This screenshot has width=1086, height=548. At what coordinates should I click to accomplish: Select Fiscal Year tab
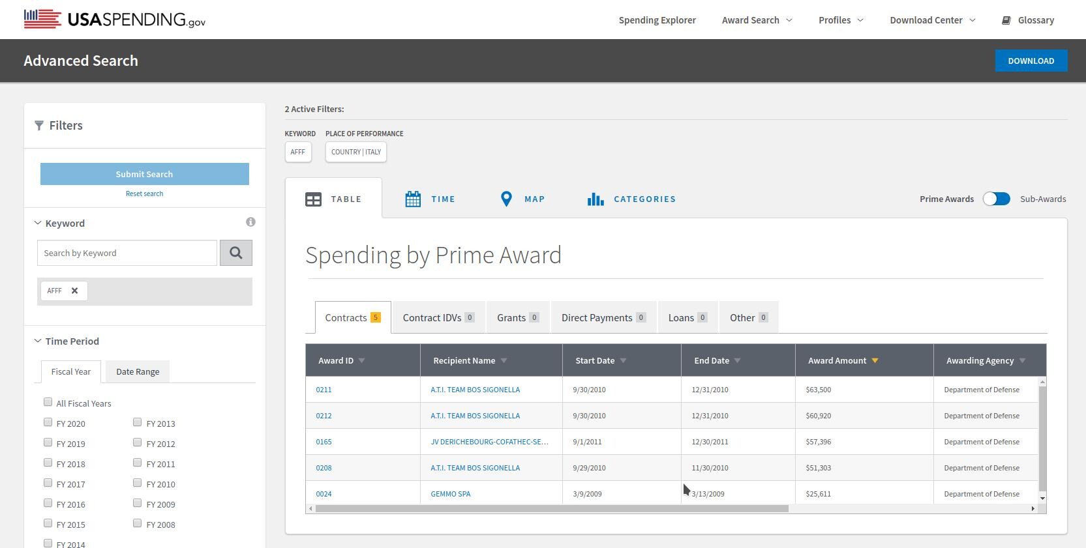coord(71,371)
